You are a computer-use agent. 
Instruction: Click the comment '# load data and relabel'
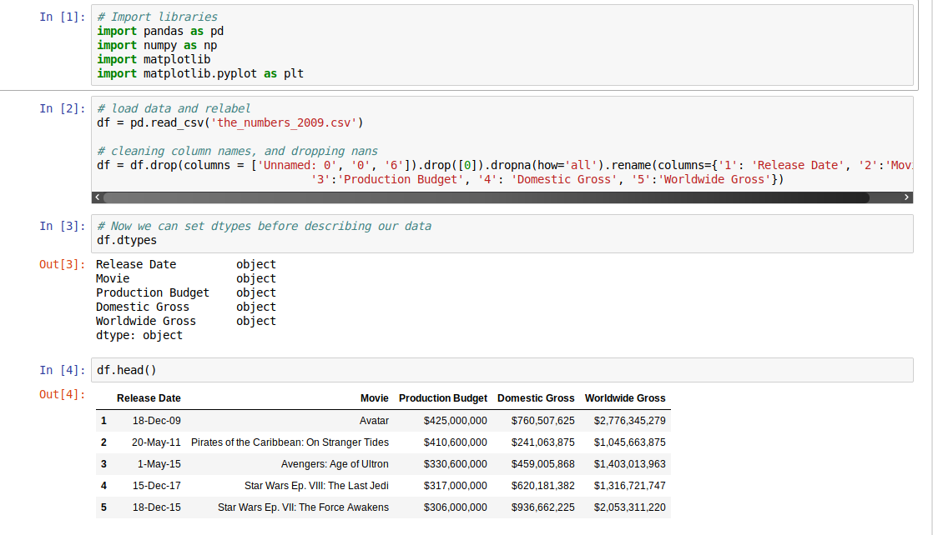point(171,108)
